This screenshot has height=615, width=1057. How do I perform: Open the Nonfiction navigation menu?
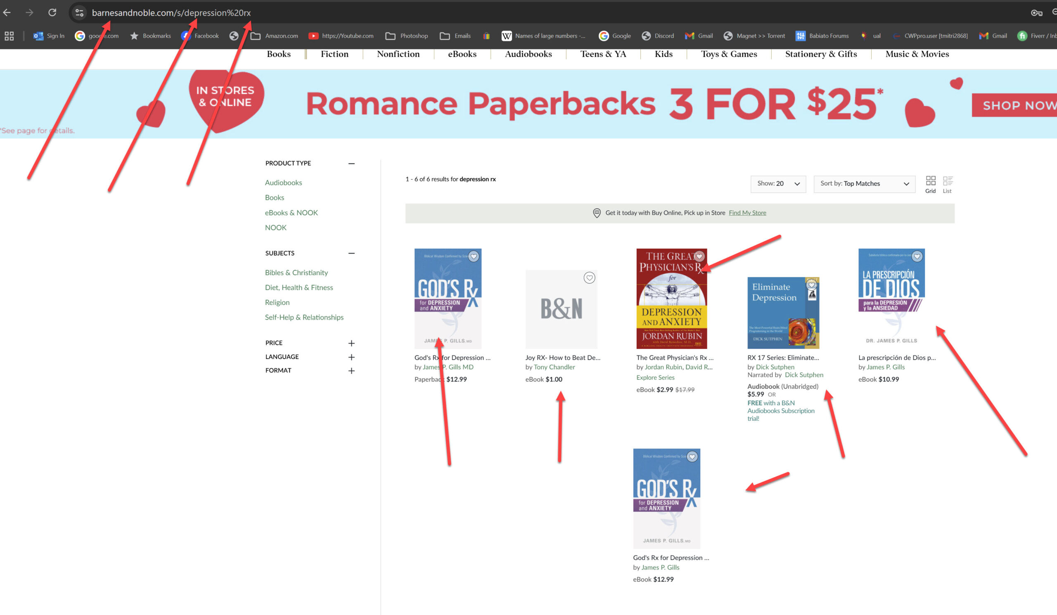click(x=398, y=54)
